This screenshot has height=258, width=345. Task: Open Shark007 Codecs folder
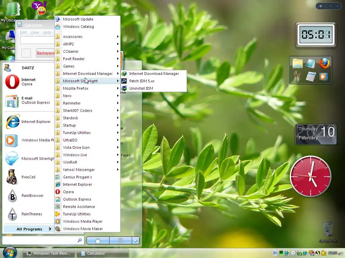point(87,111)
